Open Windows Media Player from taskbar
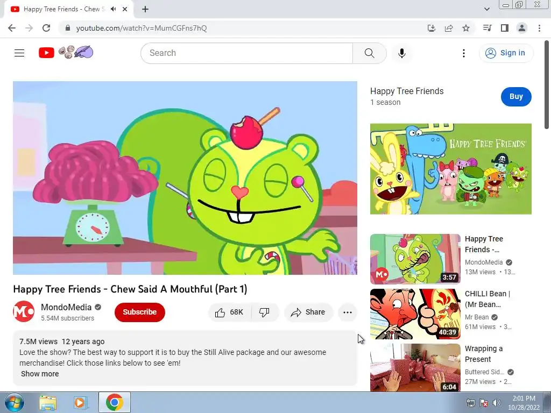Viewport: 551px width, 413px height. pos(81,402)
